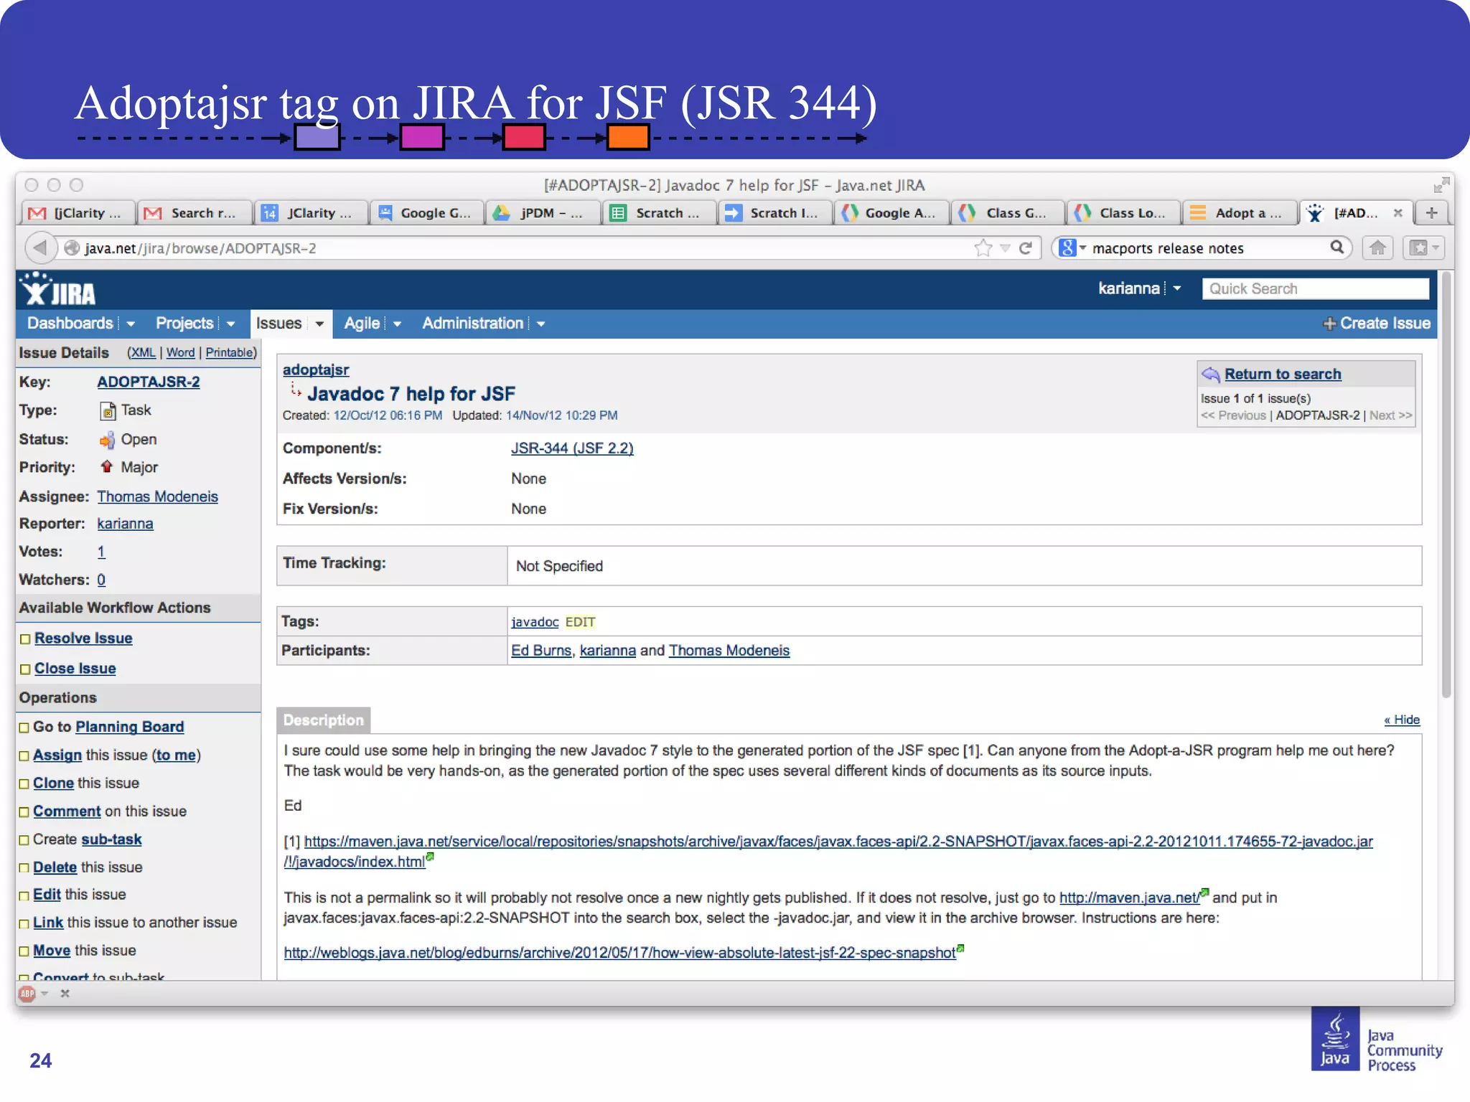Click the Return to search arrow icon
1470x1102 pixels.
[1211, 374]
